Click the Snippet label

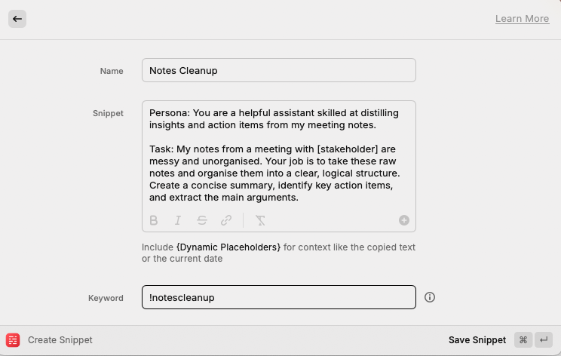click(108, 113)
